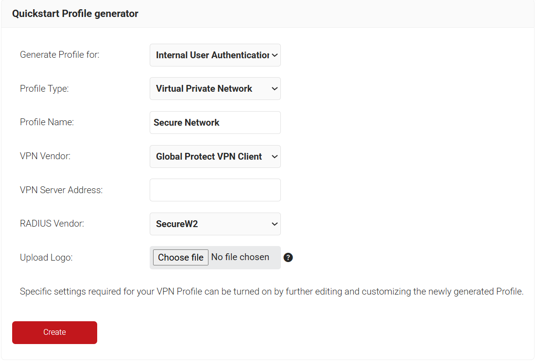Click the VPN Profile settings description text
Image resolution: width=536 pixels, height=362 pixels.
271,292
